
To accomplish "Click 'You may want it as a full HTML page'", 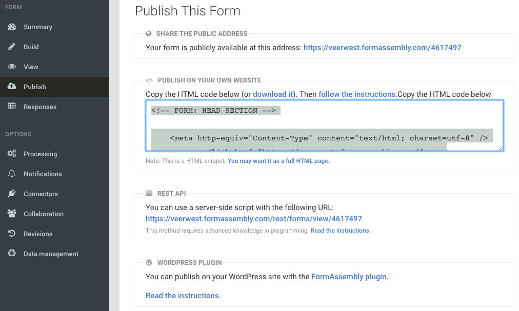I will 278,161.
